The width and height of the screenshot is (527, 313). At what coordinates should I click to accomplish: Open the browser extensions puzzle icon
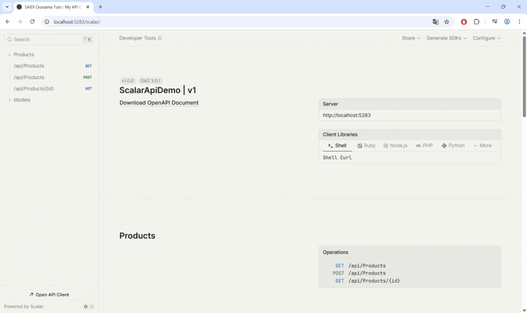point(476,22)
